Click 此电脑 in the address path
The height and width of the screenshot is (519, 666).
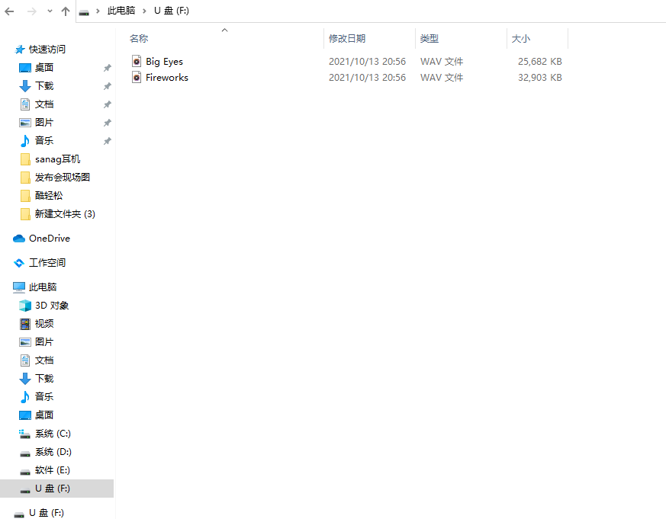tap(121, 11)
